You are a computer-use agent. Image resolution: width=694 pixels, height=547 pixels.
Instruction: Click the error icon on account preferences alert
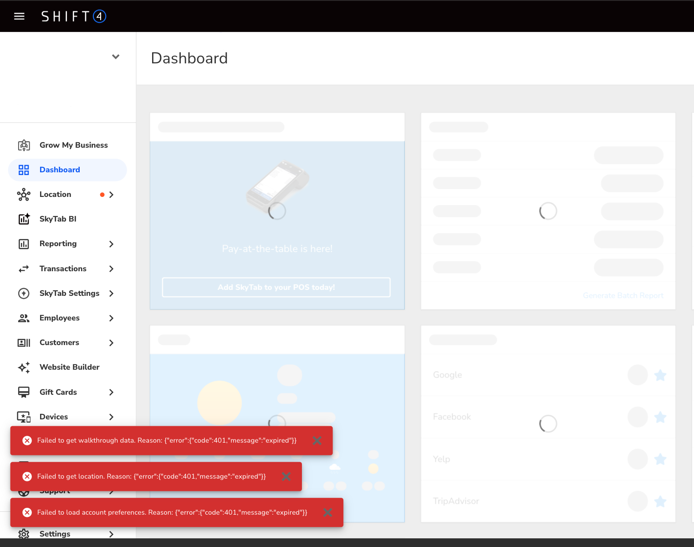tap(27, 512)
